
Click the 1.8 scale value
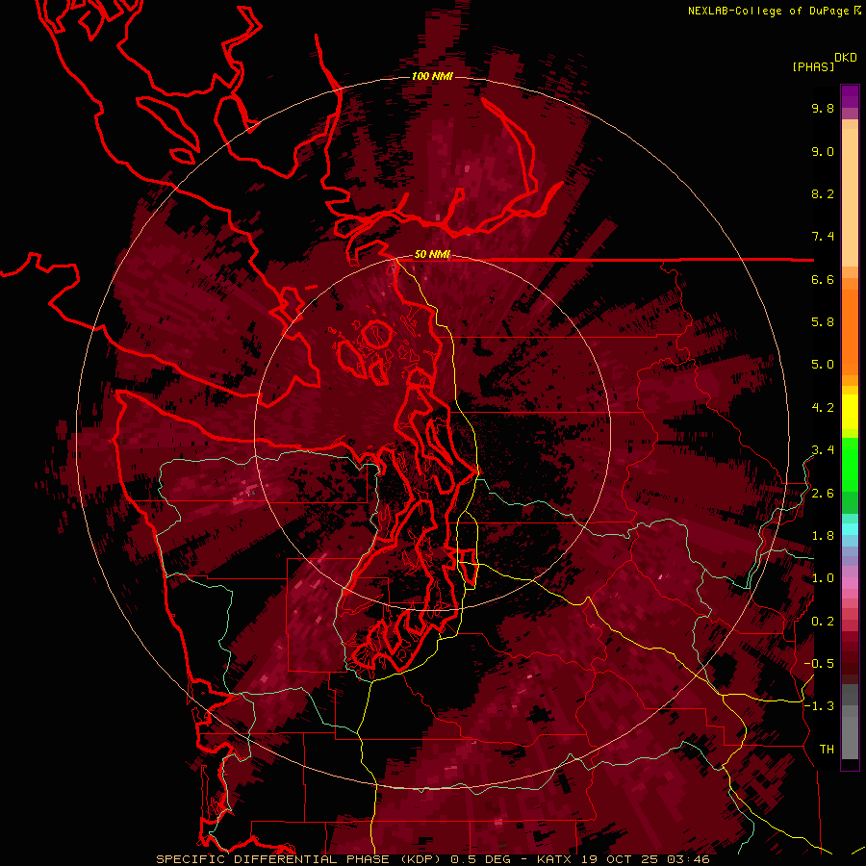tap(823, 536)
